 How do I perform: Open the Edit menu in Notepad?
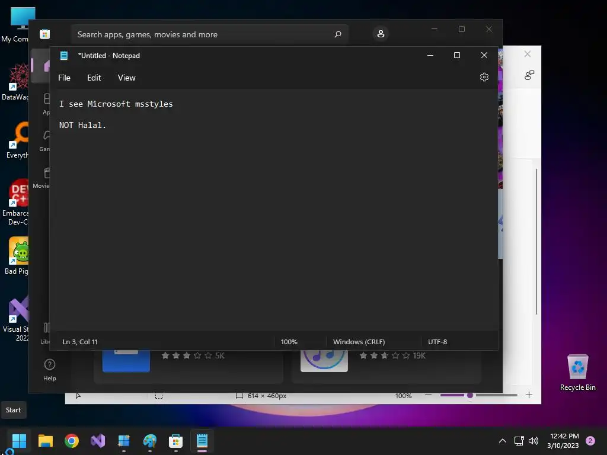click(x=94, y=78)
